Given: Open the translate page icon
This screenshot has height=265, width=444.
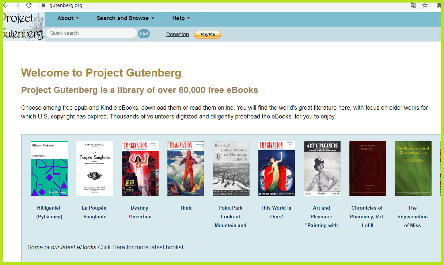Looking at the screenshot, I should 413,5.
